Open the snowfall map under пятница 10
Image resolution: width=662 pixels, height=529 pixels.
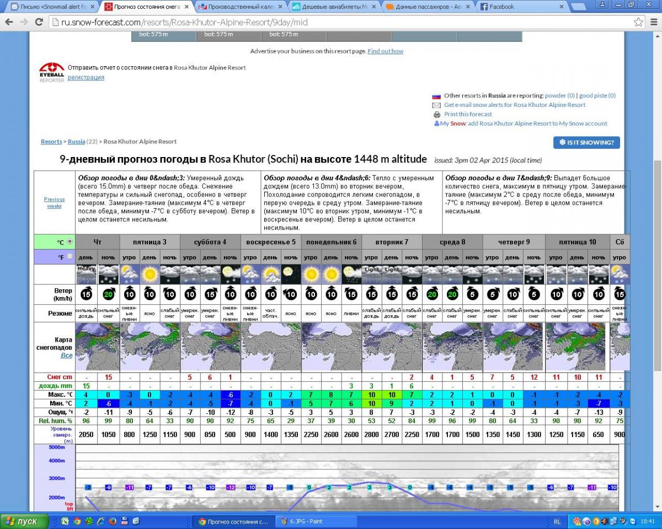576,347
